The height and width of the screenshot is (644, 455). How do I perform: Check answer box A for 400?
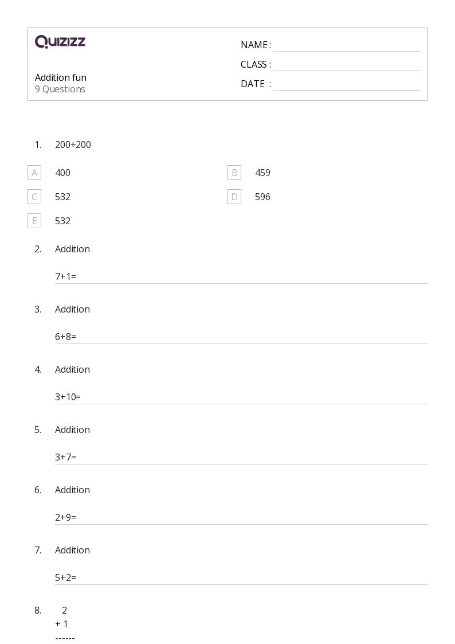tap(34, 173)
